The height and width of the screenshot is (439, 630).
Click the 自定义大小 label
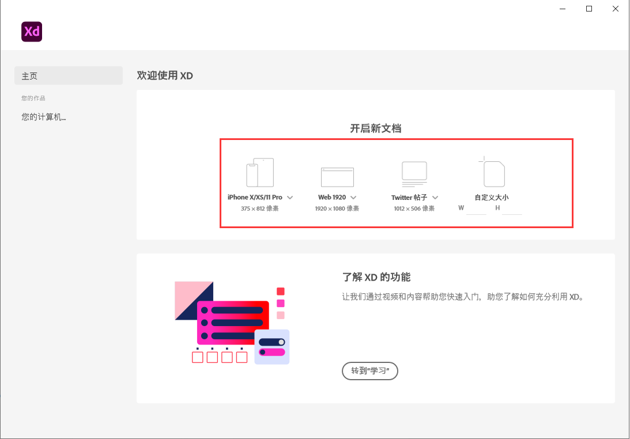pos(492,198)
